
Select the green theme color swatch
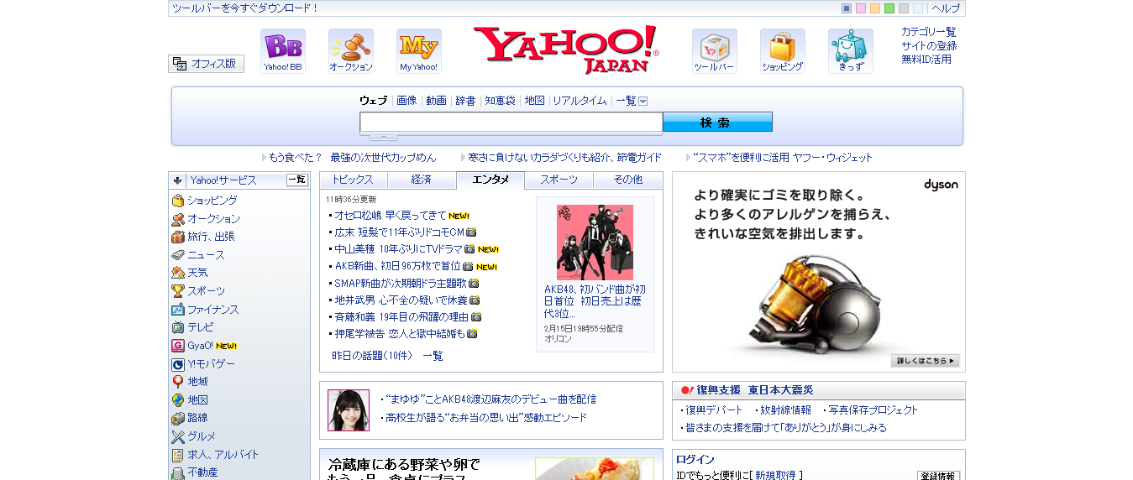[889, 8]
